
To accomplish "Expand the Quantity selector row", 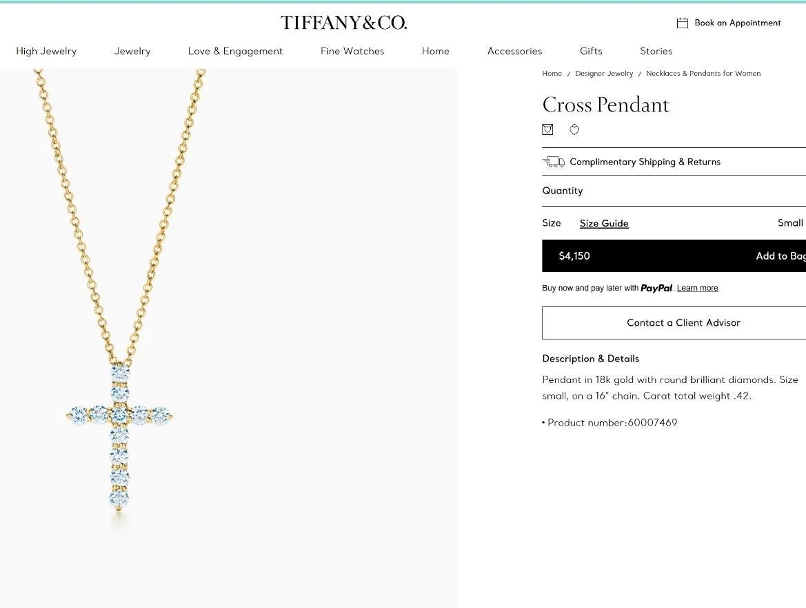I will [673, 191].
